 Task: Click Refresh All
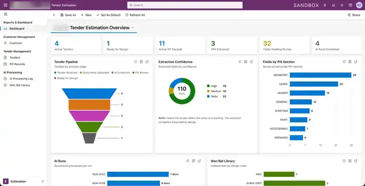click(x=135, y=15)
